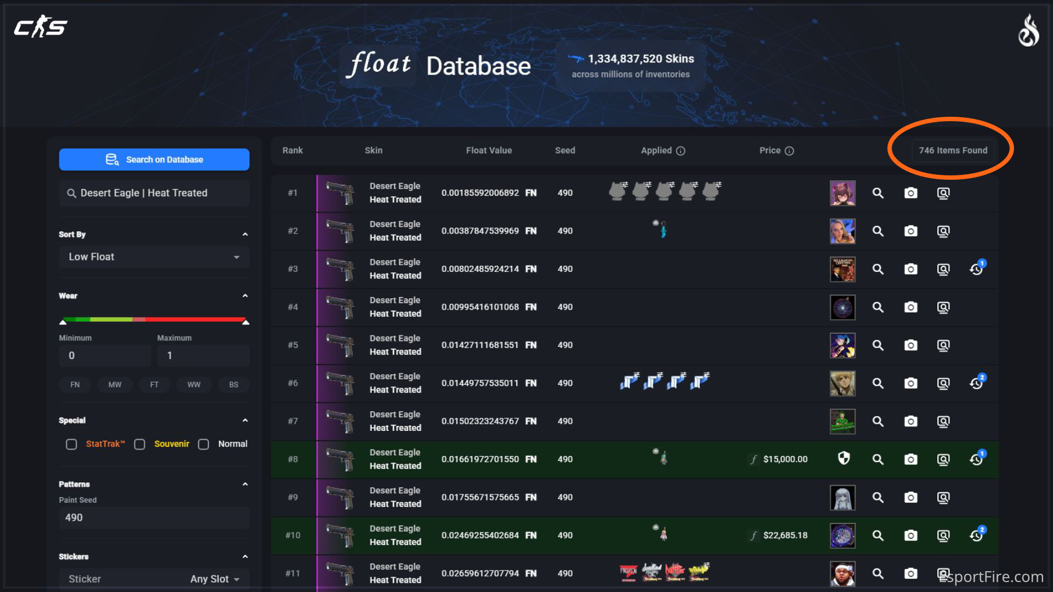Screen dimensions: 1053x592
Task: Toggle the Normal checkbox
Action: [203, 444]
